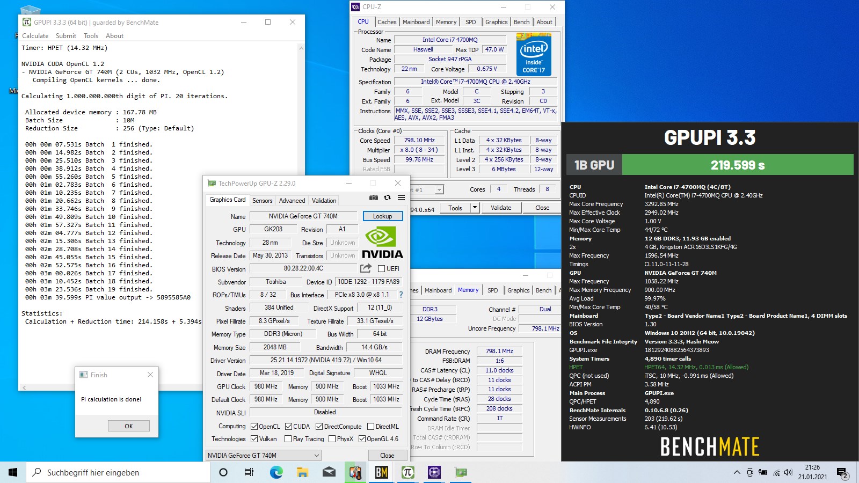Screen dimensions: 859x483
Task: Switch to the Caches tab in top CPU-Z window
Action: pos(387,22)
